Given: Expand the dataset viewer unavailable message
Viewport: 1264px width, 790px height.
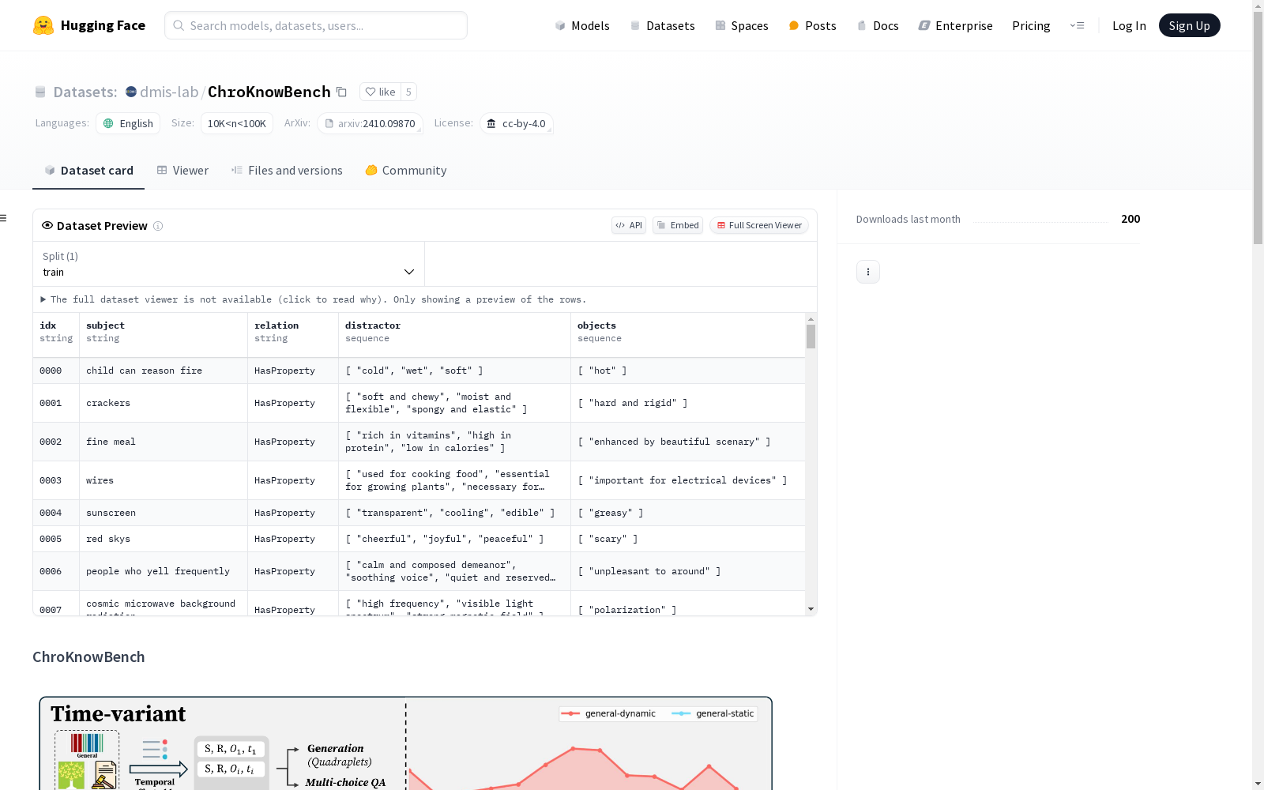Looking at the screenshot, I should [x=314, y=299].
